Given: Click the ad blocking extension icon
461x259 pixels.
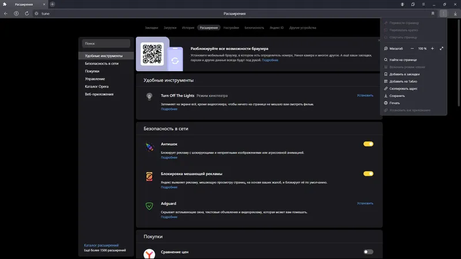Looking at the screenshot, I should (149, 176).
